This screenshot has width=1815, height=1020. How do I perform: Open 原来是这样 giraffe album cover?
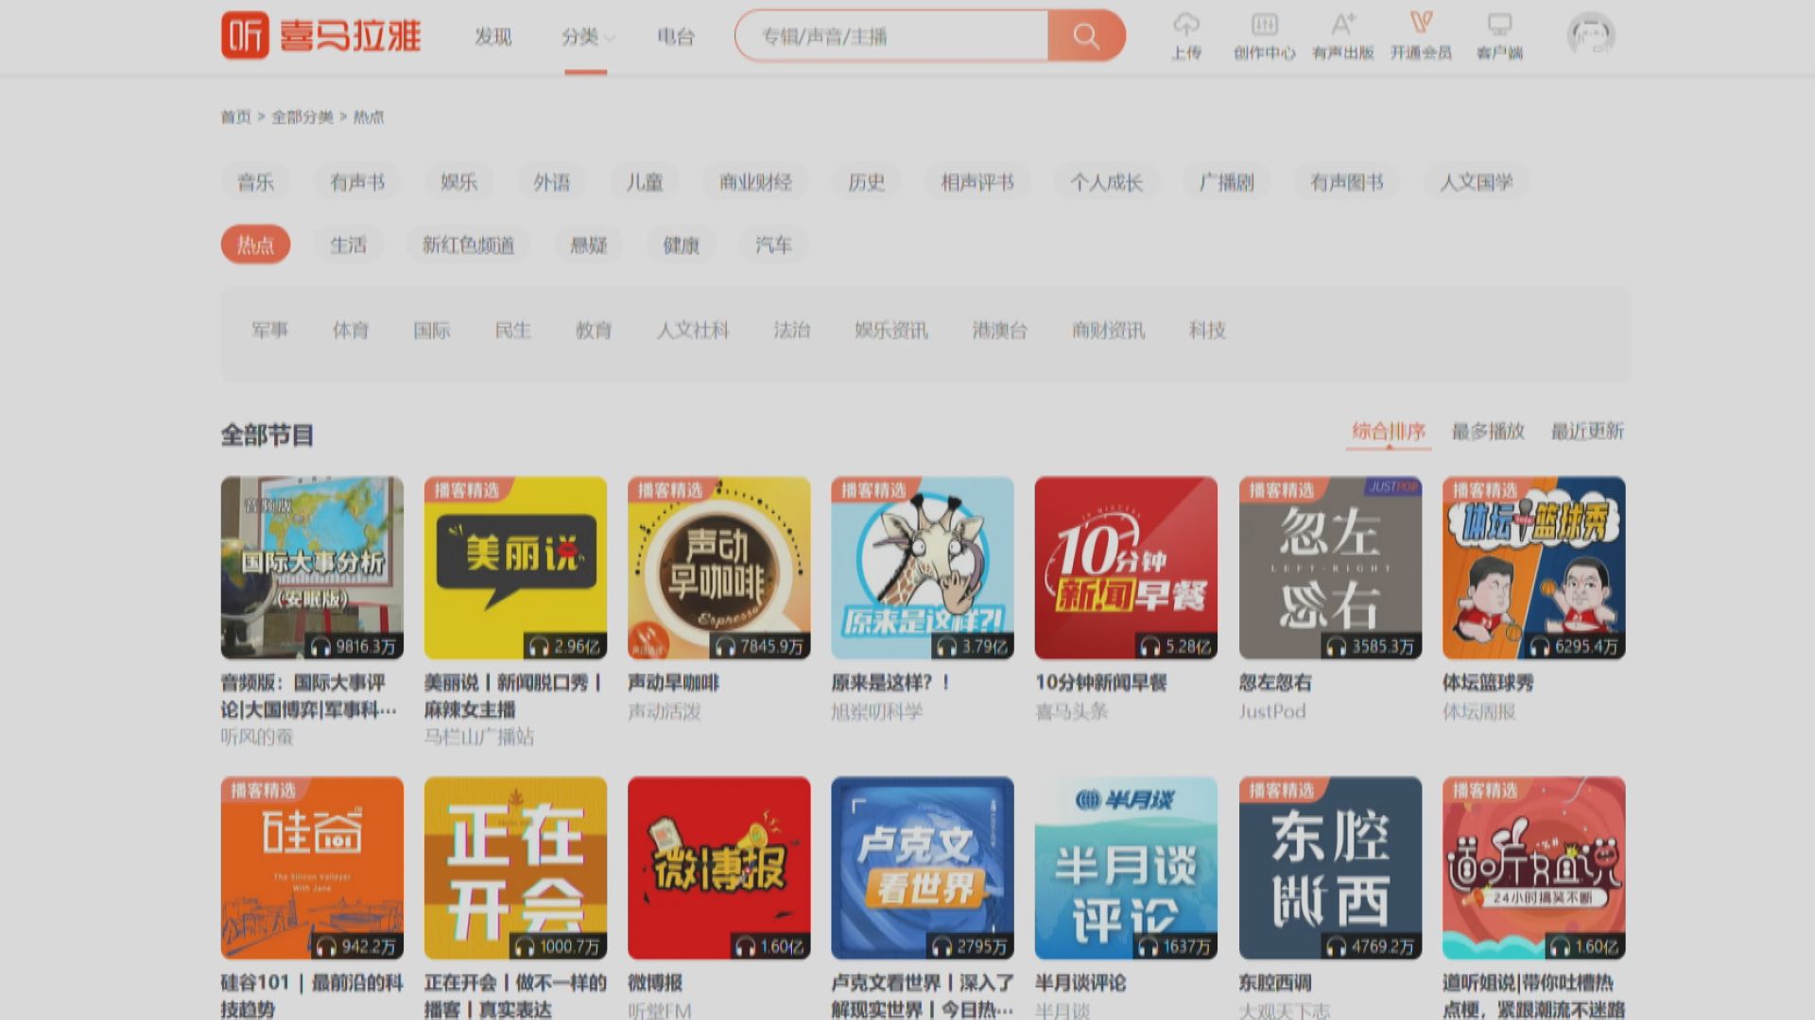click(923, 568)
